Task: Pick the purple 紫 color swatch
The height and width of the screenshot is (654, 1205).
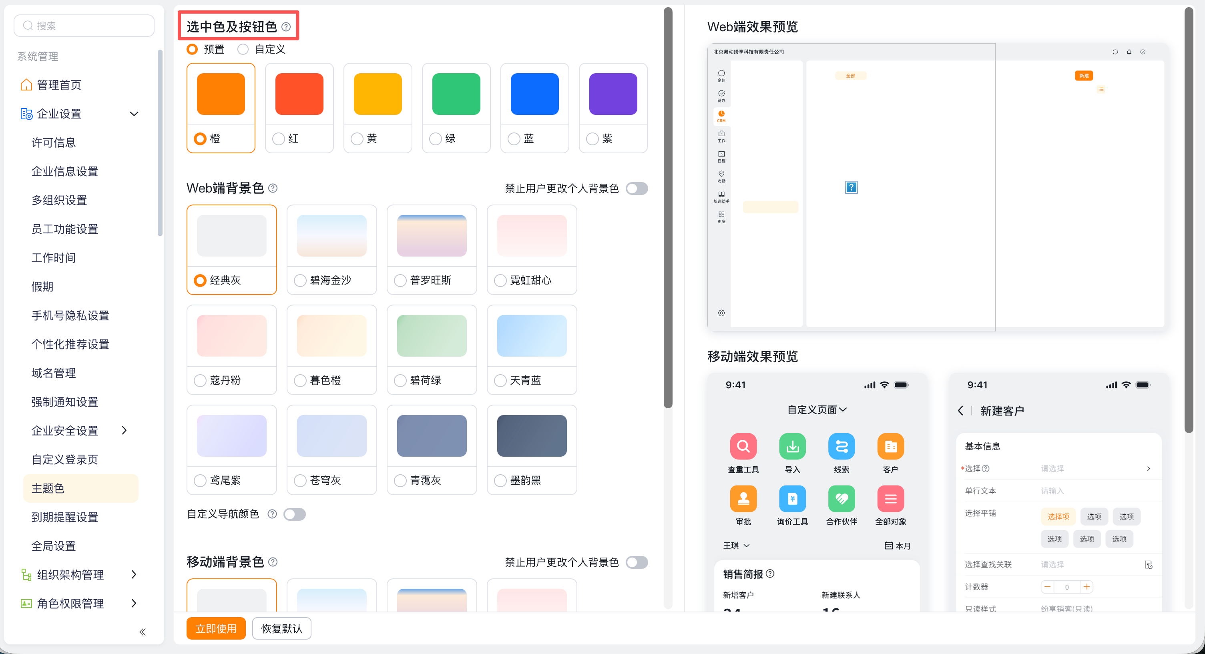Action: coord(613,94)
